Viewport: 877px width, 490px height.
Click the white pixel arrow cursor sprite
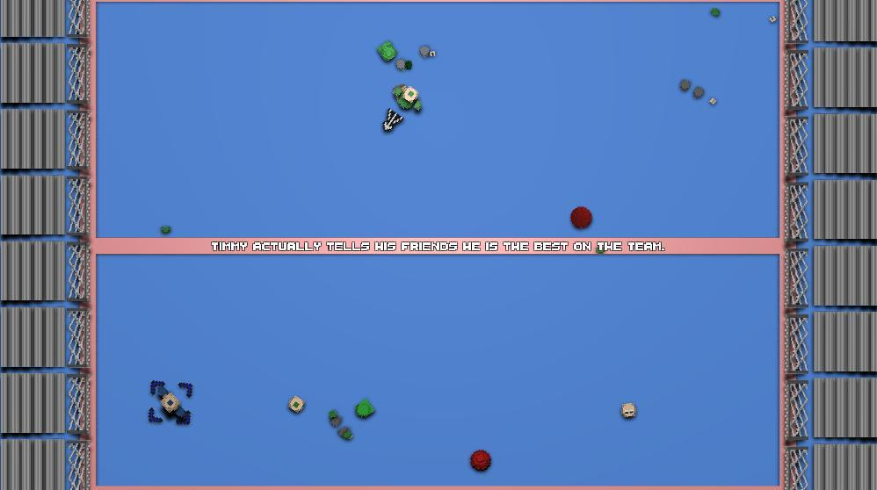[392, 120]
